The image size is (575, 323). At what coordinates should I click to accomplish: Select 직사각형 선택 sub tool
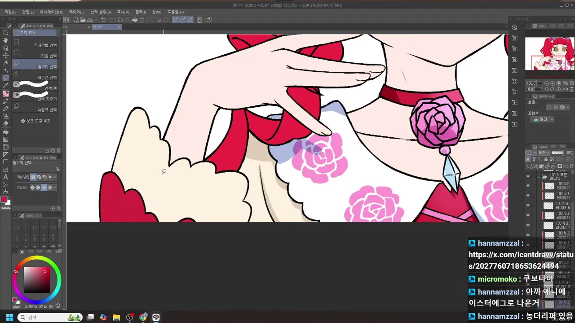point(35,44)
